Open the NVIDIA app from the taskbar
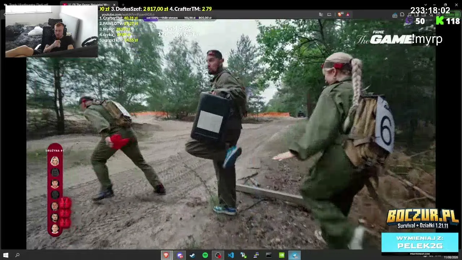Screen dimensions: 462x260 282,255
